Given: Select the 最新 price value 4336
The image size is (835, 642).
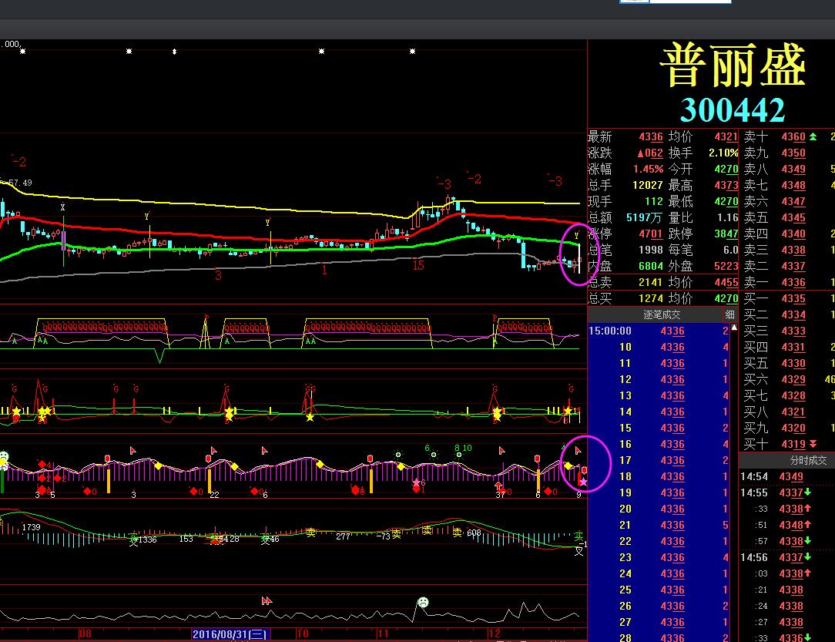Looking at the screenshot, I should coord(651,137).
